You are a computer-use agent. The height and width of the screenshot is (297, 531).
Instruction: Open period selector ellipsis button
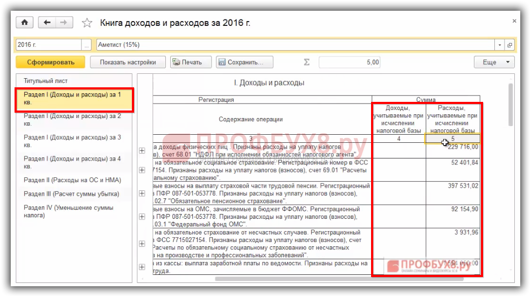coord(86,45)
